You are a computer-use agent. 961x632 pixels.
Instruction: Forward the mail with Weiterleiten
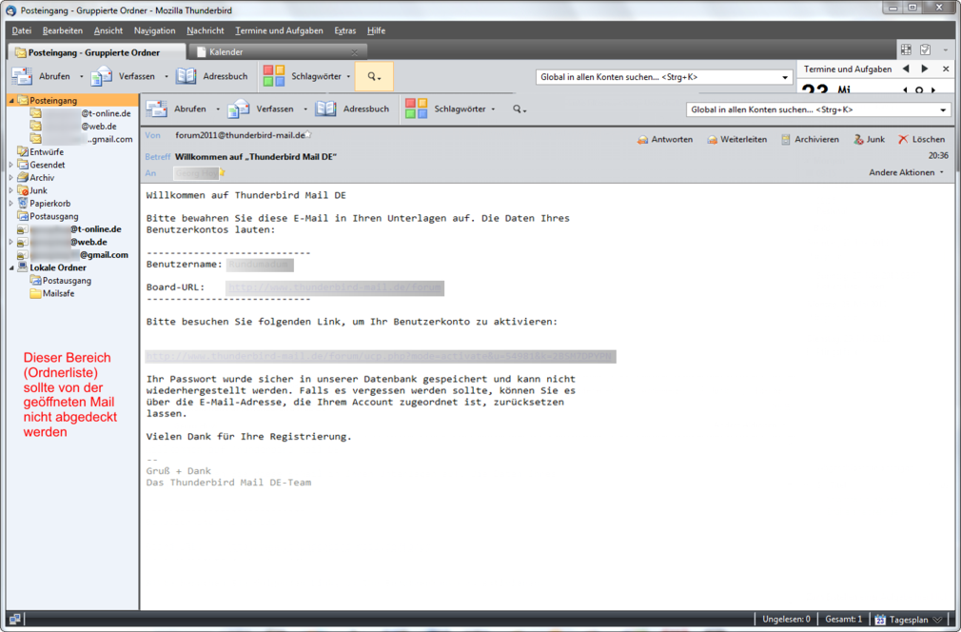tap(736, 140)
